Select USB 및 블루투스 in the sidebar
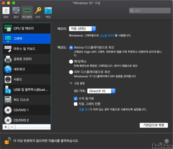 (x=27, y=90)
